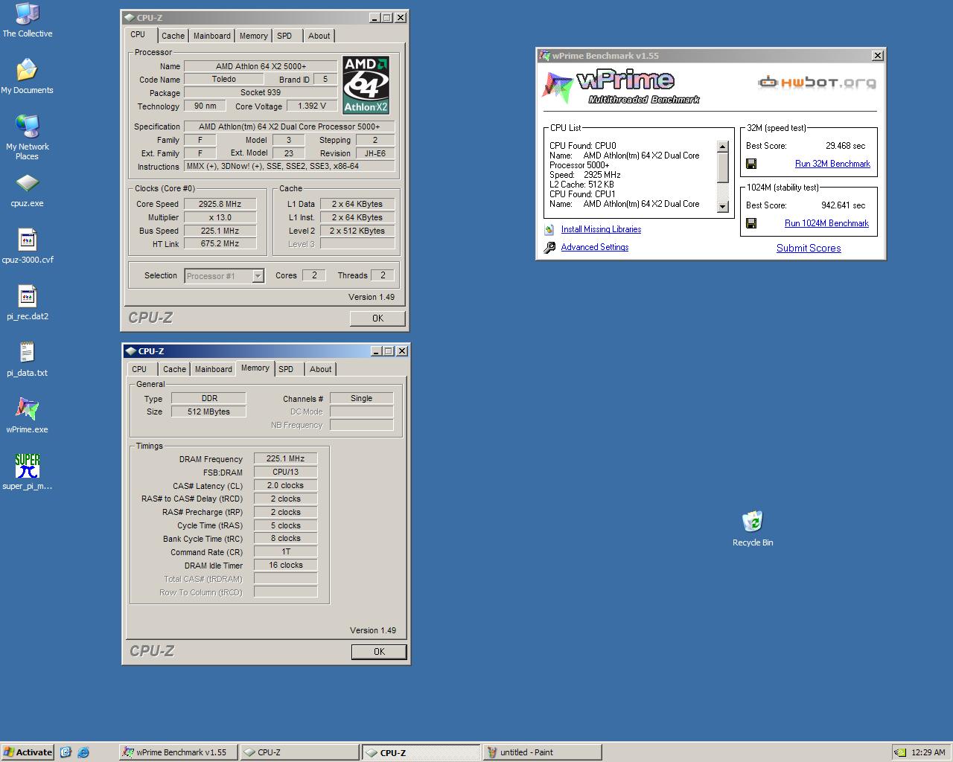This screenshot has height=762, width=953.
Task: Open Internet Explorer quick launch icon
Action: coord(83,752)
